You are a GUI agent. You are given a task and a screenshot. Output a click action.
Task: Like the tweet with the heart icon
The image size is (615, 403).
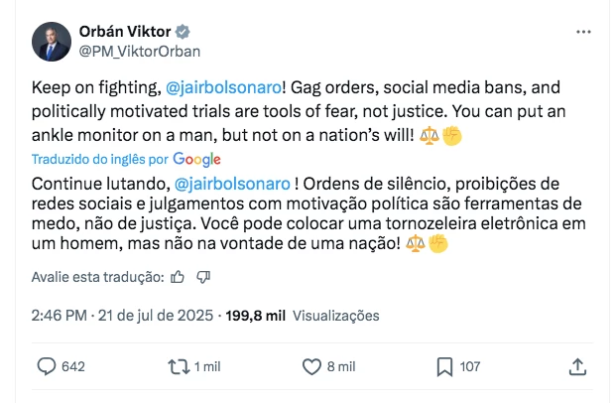(311, 367)
